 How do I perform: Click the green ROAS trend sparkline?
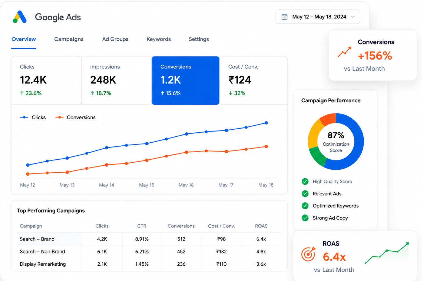[387, 253]
